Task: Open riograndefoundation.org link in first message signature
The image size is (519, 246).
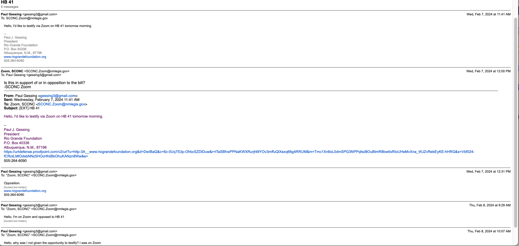Action: click(25, 57)
